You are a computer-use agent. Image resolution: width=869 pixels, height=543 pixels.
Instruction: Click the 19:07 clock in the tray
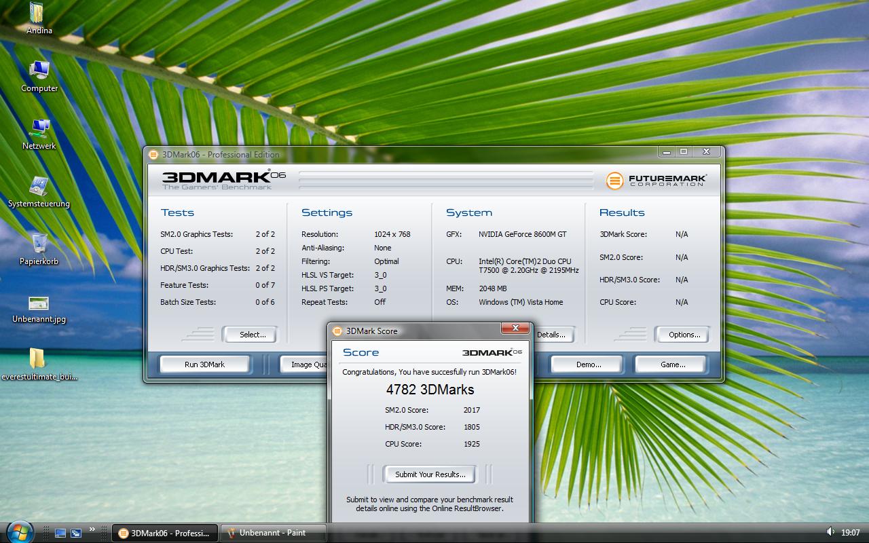pos(850,533)
